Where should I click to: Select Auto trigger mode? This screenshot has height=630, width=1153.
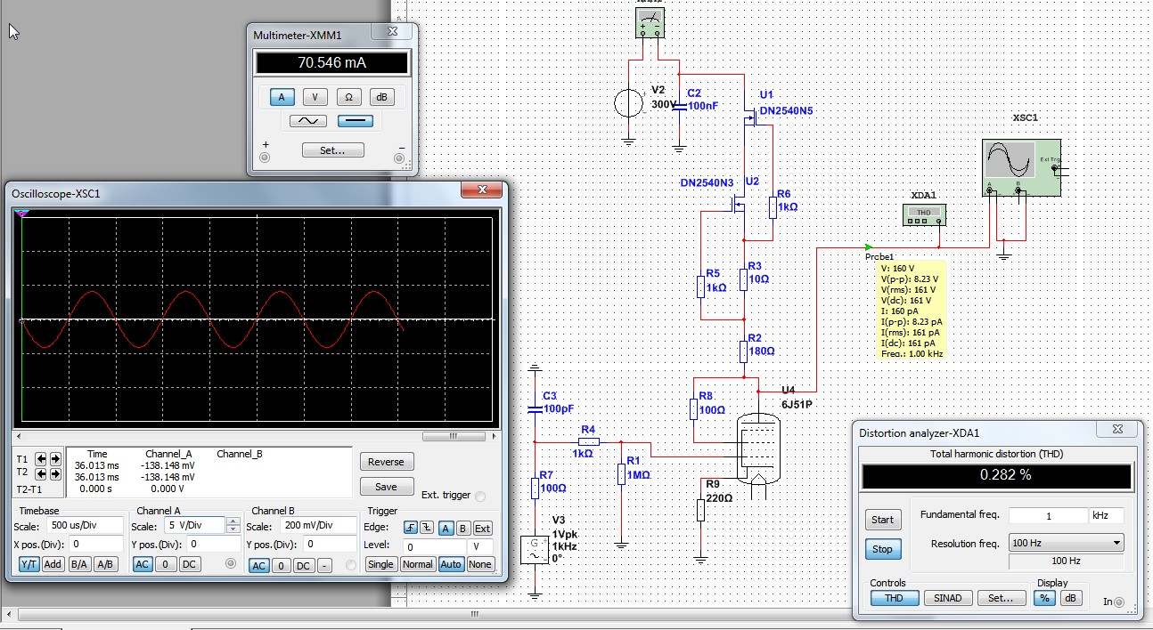[x=451, y=564]
